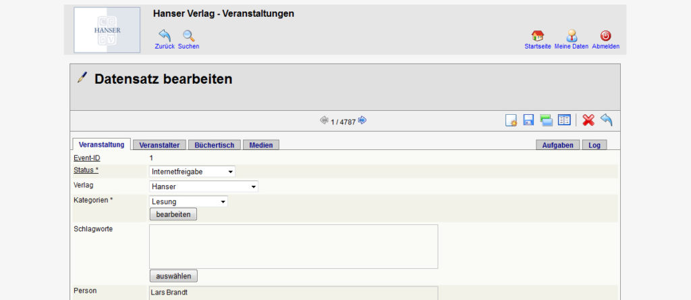Switch to the Büchertisch tab
This screenshot has width=691, height=300.
[x=214, y=145]
